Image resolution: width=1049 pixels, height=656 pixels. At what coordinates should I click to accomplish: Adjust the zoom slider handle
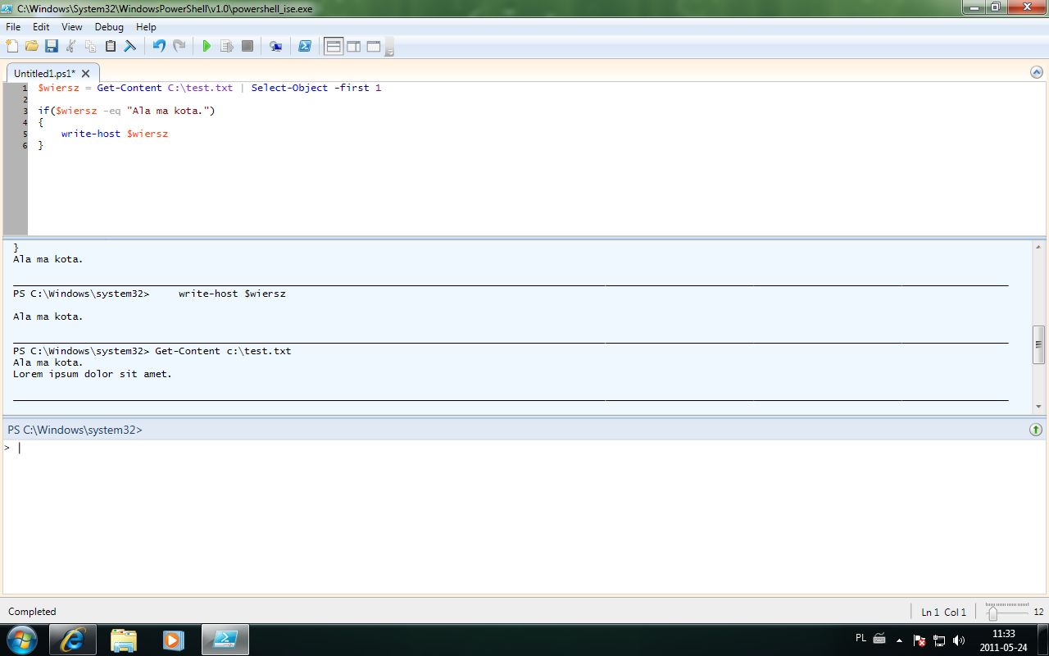tap(993, 613)
